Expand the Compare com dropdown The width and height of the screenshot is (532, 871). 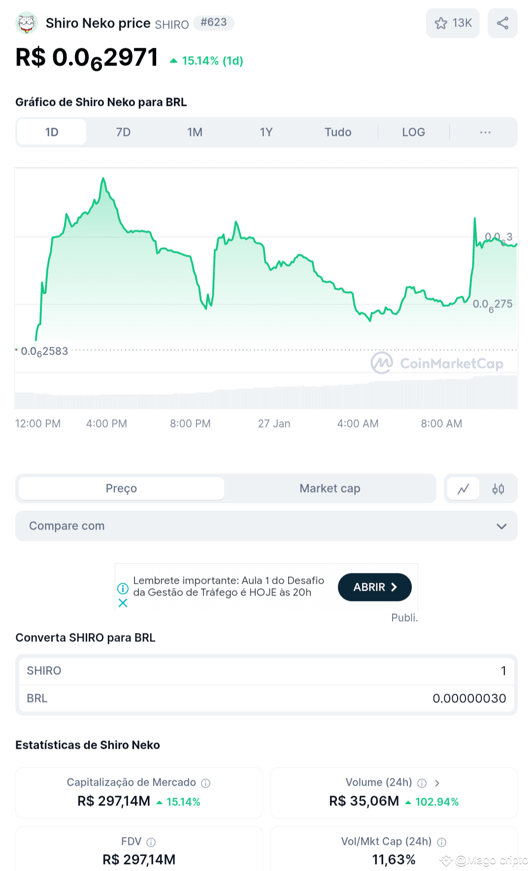[x=266, y=526]
